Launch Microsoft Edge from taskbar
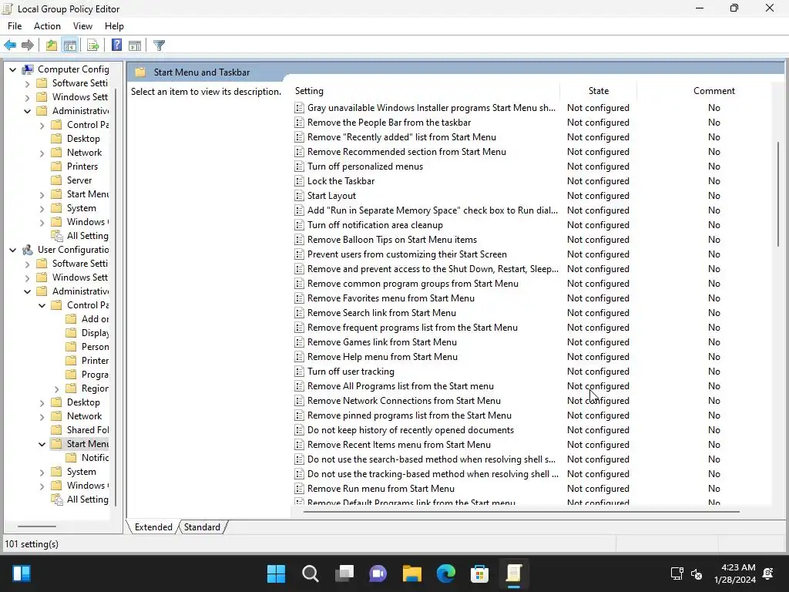The width and height of the screenshot is (789, 592). [x=446, y=573]
